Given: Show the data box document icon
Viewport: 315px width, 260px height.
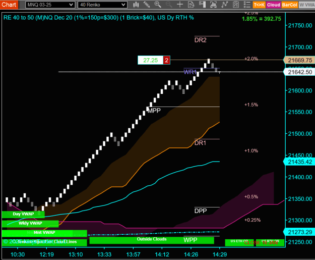Looking at the screenshot, I should coord(191,5).
